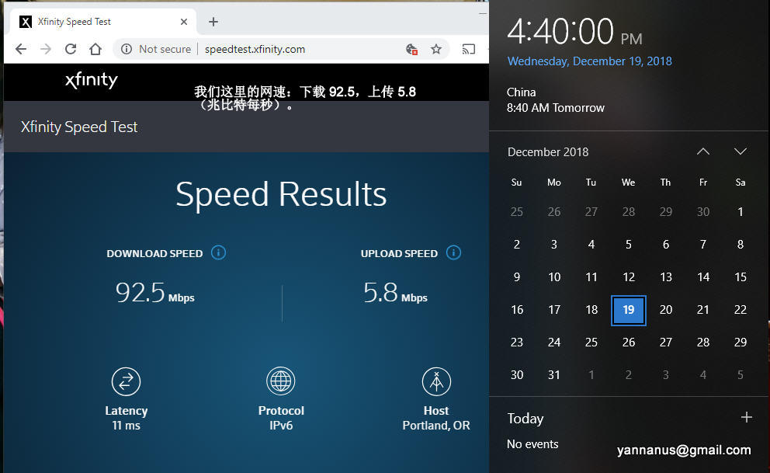Screen dimensions: 770x473
Task: View site info via Not secure icon
Action: click(127, 49)
